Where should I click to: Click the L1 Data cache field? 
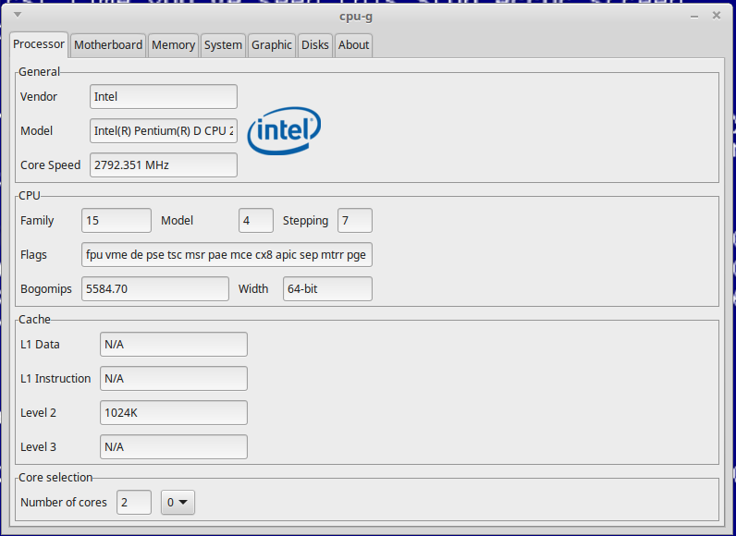click(174, 344)
